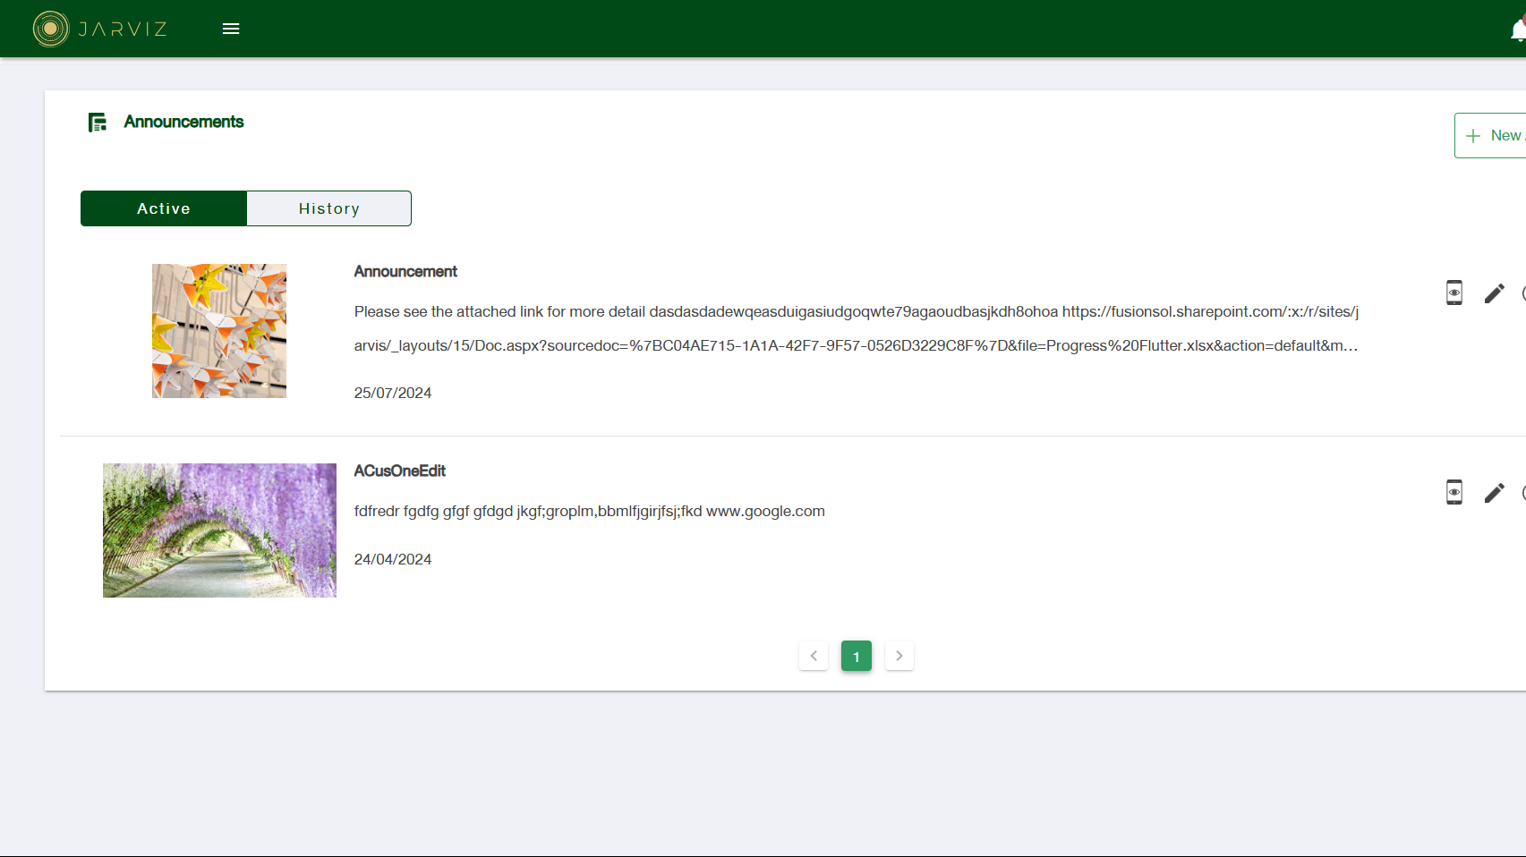The height and width of the screenshot is (857, 1526).
Task: Select page 1 in pagination
Action: [857, 656]
